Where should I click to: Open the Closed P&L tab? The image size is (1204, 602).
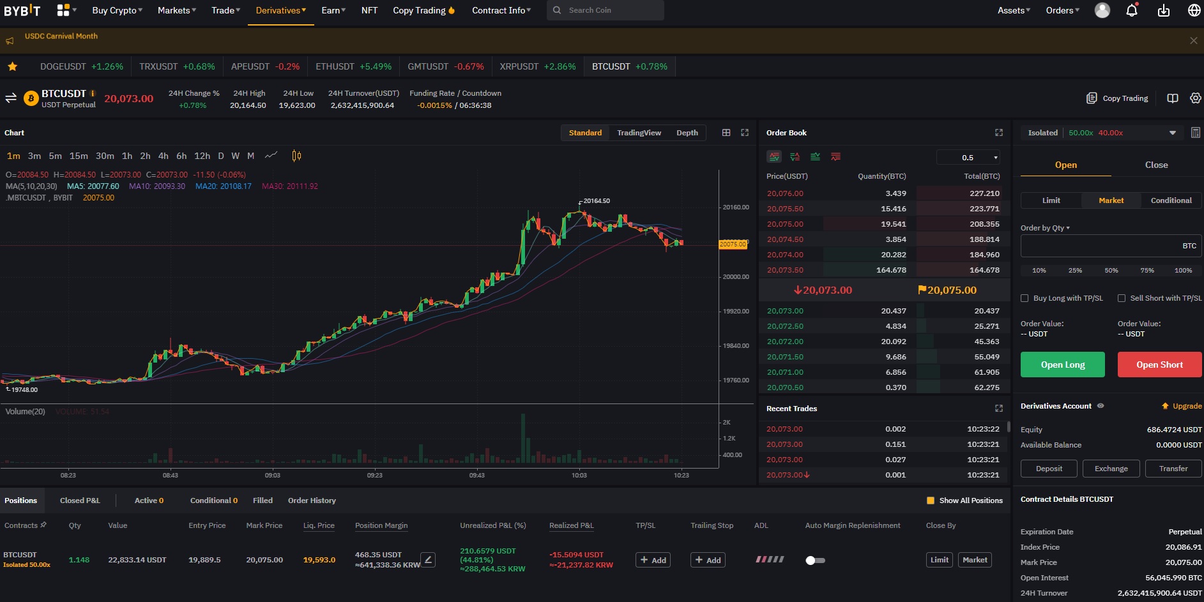[80, 500]
